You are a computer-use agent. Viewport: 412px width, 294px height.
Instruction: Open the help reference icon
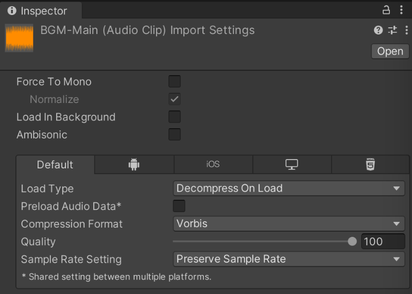point(378,30)
